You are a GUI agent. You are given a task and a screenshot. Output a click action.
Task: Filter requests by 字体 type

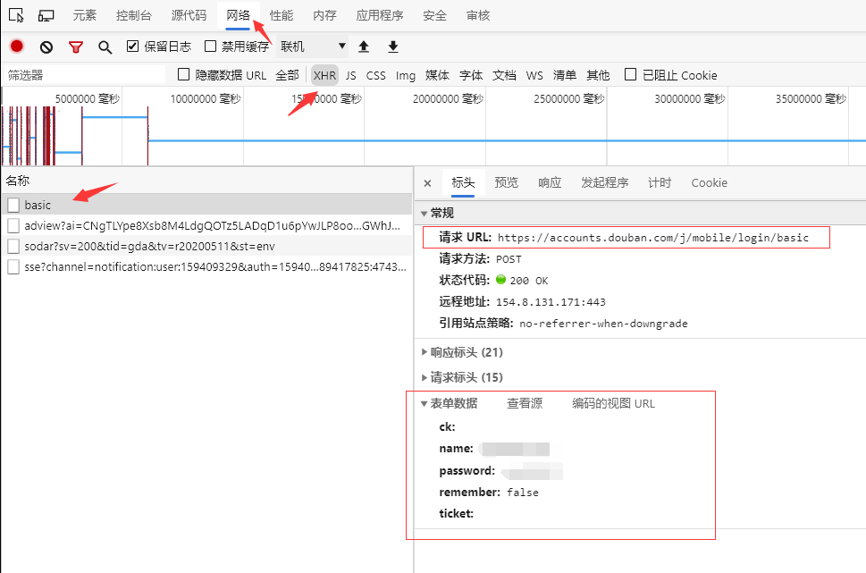pyautogui.click(x=471, y=75)
